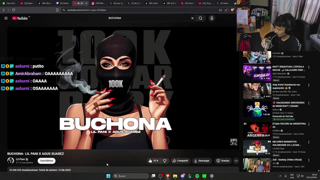Screen dimensions: 320x180
Task: Open the El lado OSCURO de ARGENTINA thumbnail
Action: click(257, 130)
